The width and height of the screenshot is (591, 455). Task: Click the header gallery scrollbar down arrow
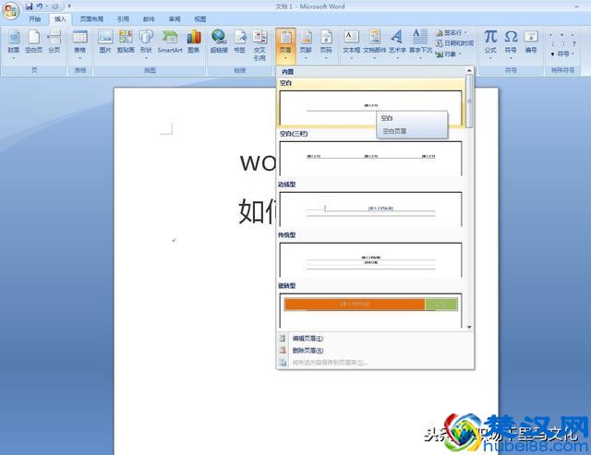pyautogui.click(x=469, y=327)
